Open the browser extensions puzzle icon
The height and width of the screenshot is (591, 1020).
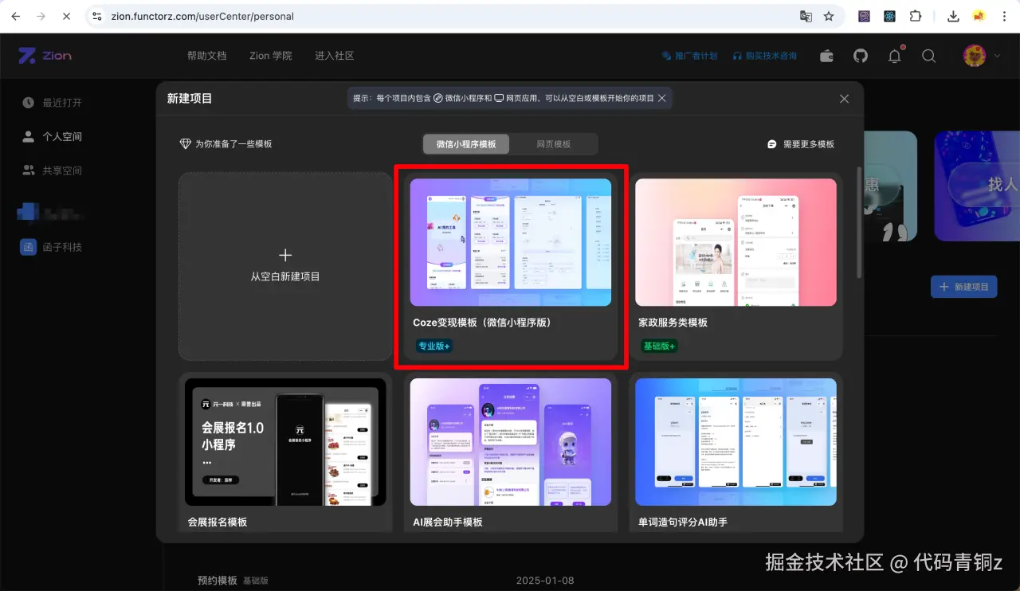[916, 16]
